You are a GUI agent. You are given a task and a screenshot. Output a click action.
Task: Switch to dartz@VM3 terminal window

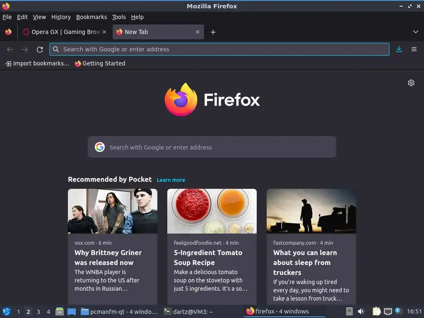188,311
